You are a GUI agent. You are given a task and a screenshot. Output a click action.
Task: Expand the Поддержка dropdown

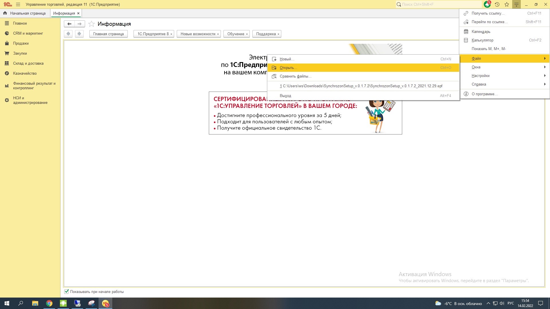(x=266, y=34)
